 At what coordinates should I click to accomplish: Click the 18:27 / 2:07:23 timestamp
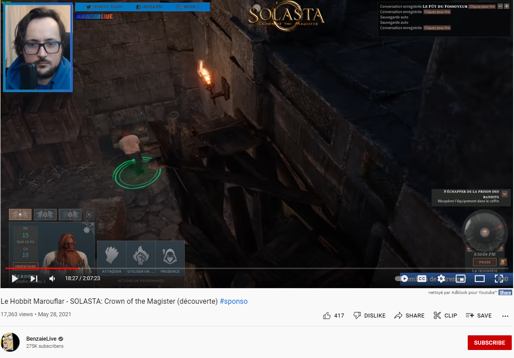point(83,278)
